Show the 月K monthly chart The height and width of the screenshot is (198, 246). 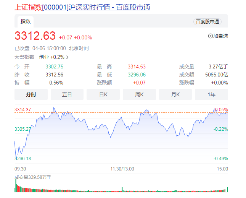pos(175,94)
